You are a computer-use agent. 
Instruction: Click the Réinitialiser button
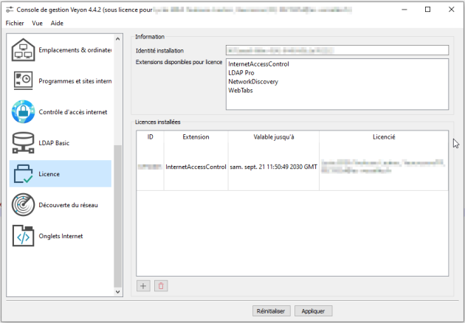[272, 311]
